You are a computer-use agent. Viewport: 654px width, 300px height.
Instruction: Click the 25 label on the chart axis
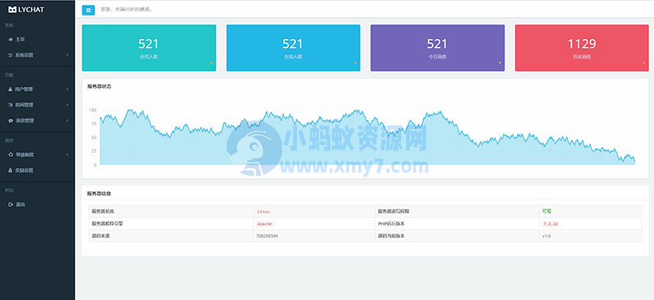(94, 151)
